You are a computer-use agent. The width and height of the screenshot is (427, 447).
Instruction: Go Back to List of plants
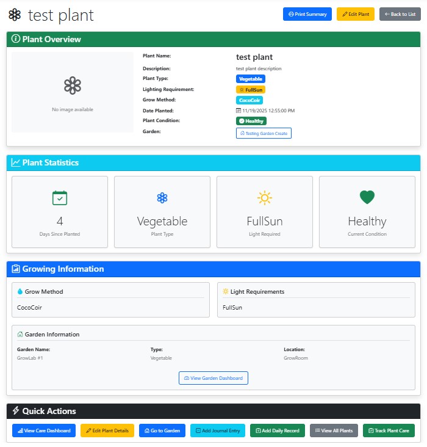pyautogui.click(x=400, y=14)
